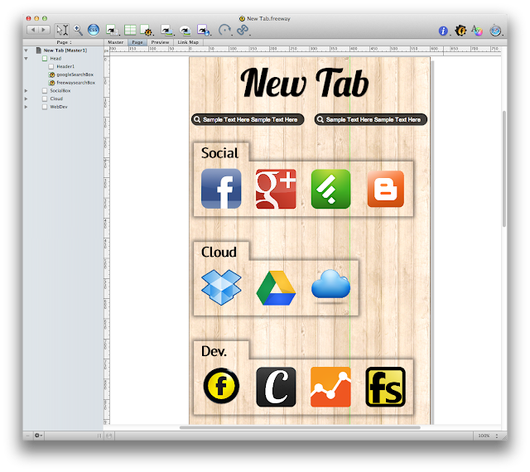Select the Cloud label on the canvas
This screenshot has width=530, height=472.
(219, 252)
